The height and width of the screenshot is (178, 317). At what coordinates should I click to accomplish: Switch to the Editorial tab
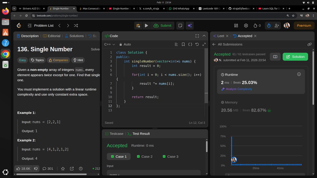pyautogui.click(x=52, y=36)
